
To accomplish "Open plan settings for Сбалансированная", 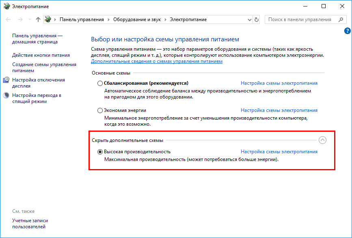I will 279,83.
